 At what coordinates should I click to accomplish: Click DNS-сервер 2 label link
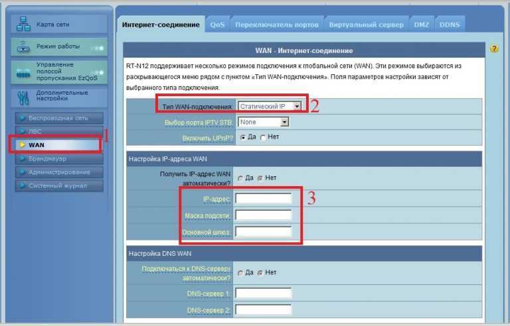[x=209, y=310]
